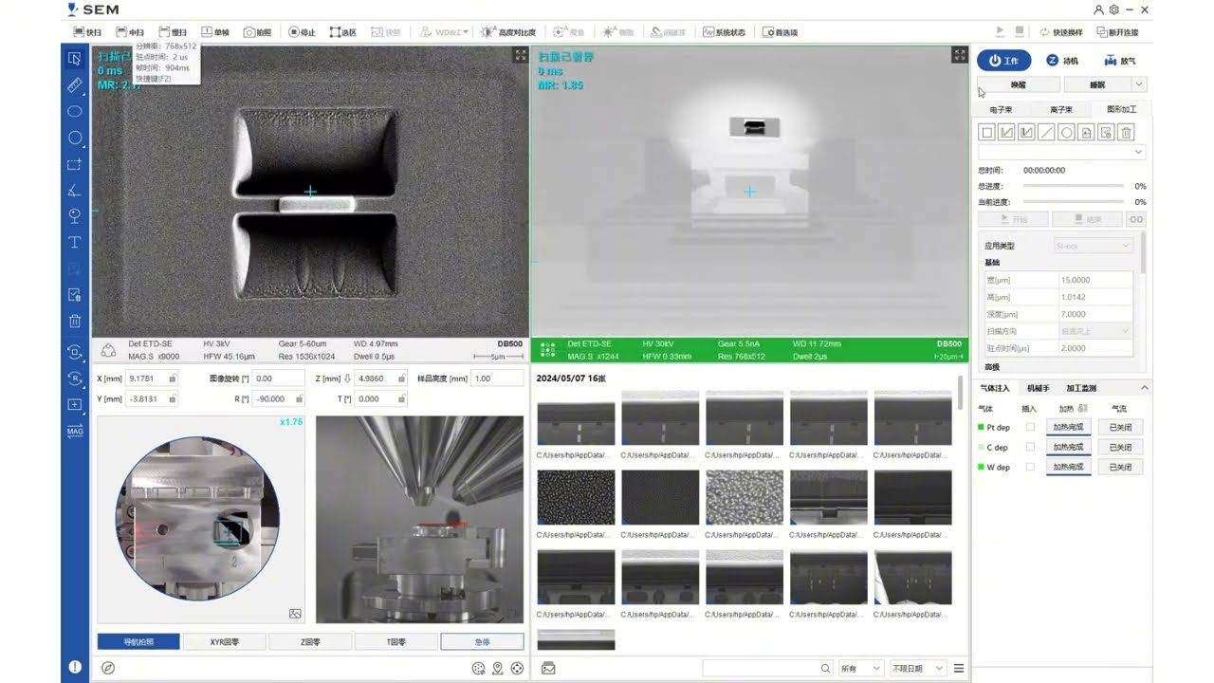Switch to the 机械手 tab

(1040, 387)
